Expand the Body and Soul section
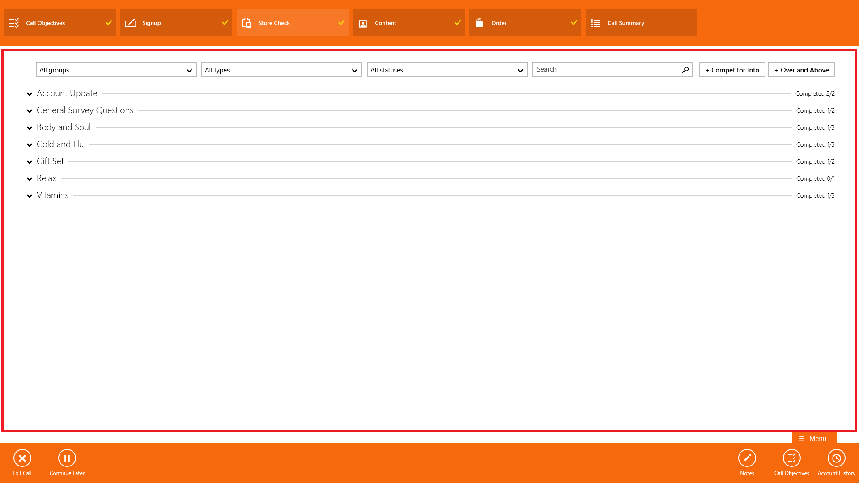Viewport: 859px width, 483px height. [30, 128]
